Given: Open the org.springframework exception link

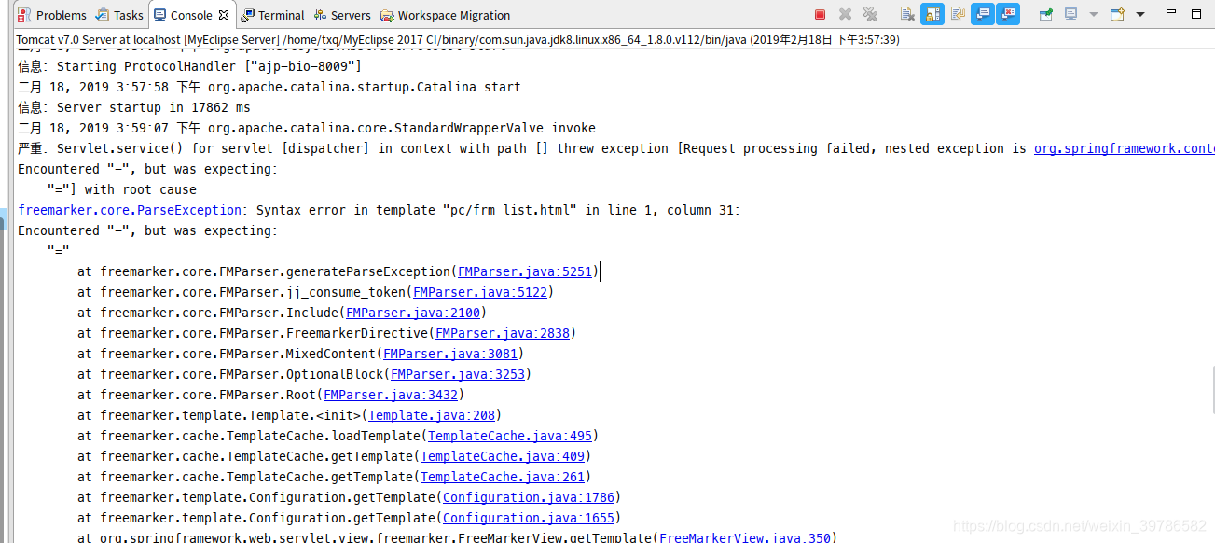Looking at the screenshot, I should [x=1124, y=148].
